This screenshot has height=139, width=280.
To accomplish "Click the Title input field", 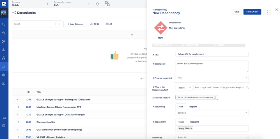I will 212,54.
